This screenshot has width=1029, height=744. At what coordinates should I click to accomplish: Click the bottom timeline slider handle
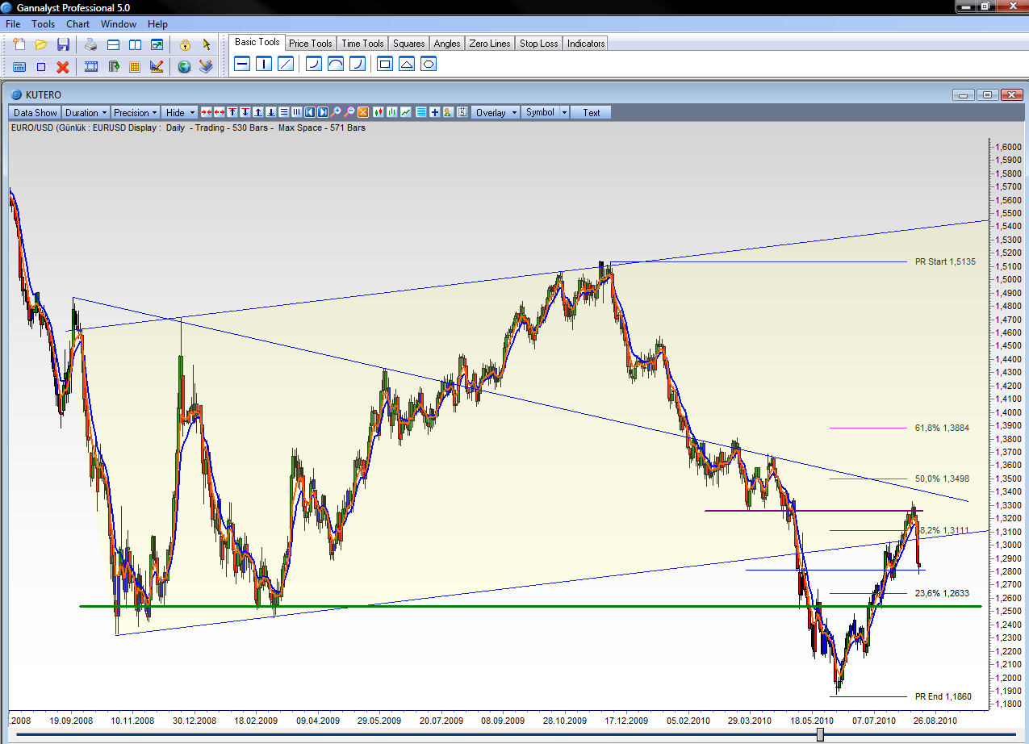(820, 734)
